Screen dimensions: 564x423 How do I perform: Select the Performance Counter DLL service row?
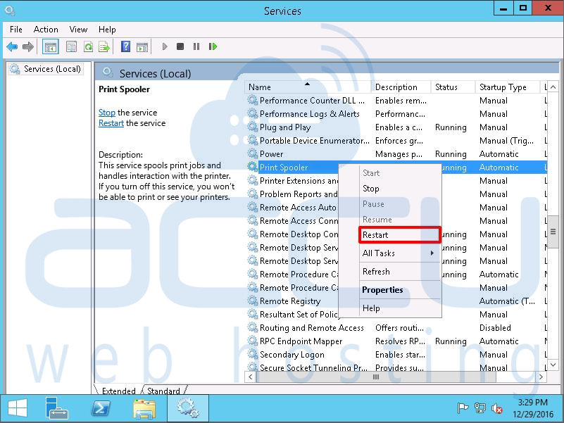coord(396,101)
